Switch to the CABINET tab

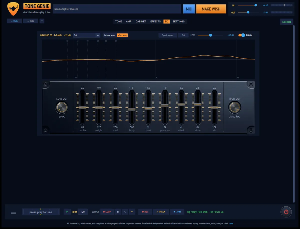point(141,21)
